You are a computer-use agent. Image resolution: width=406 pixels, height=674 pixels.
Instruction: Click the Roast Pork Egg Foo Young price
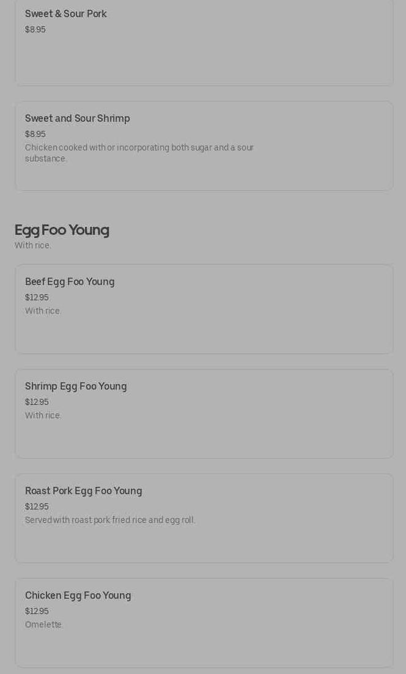tap(37, 507)
